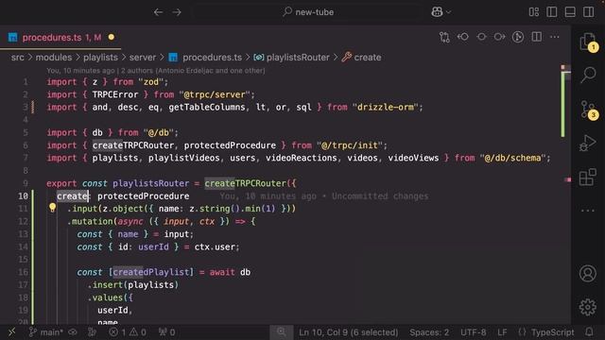
Task: Open Source Control in the activity bar
Action: 588,110
